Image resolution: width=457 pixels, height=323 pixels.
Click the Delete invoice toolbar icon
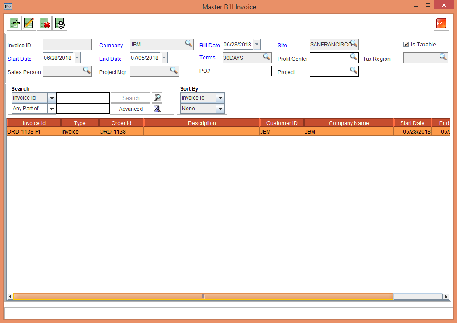pyautogui.click(x=44, y=23)
